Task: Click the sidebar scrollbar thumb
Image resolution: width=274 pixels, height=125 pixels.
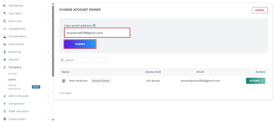Action: click(x=53, y=41)
